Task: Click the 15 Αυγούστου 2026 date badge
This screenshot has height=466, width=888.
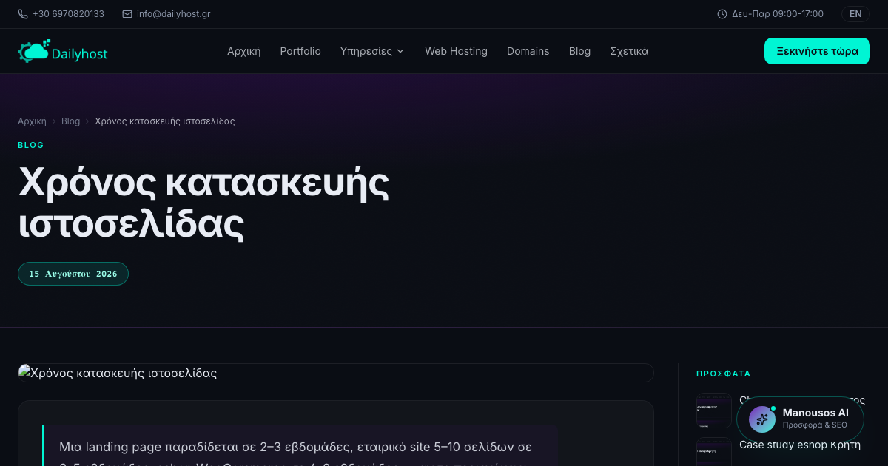Action: pyautogui.click(x=73, y=274)
